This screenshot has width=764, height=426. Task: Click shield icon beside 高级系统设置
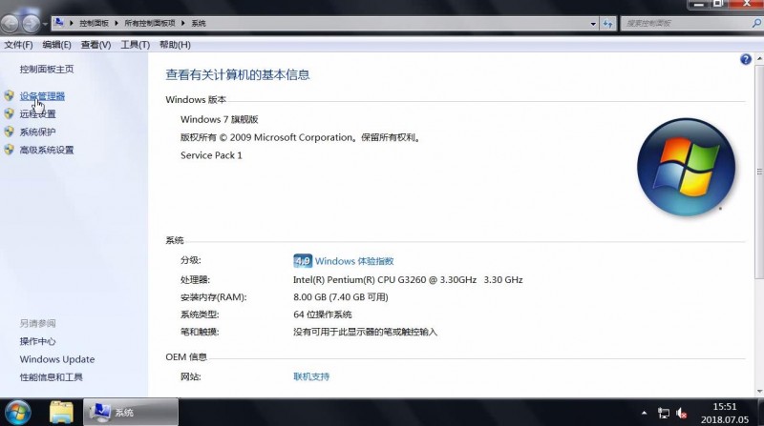pos(10,150)
